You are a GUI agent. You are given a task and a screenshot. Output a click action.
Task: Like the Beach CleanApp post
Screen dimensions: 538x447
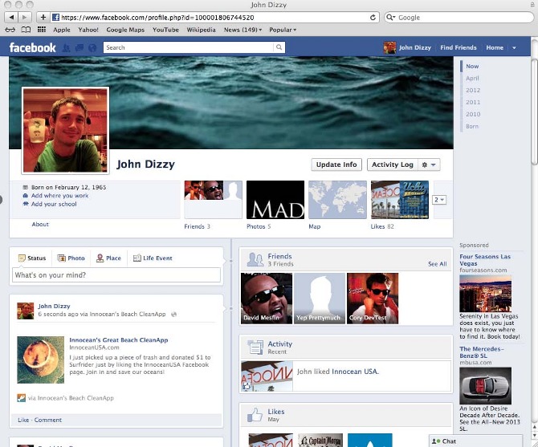(x=23, y=420)
